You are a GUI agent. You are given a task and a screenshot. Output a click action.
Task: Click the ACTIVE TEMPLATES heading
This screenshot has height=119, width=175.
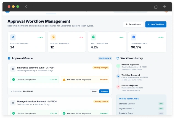(129, 99)
